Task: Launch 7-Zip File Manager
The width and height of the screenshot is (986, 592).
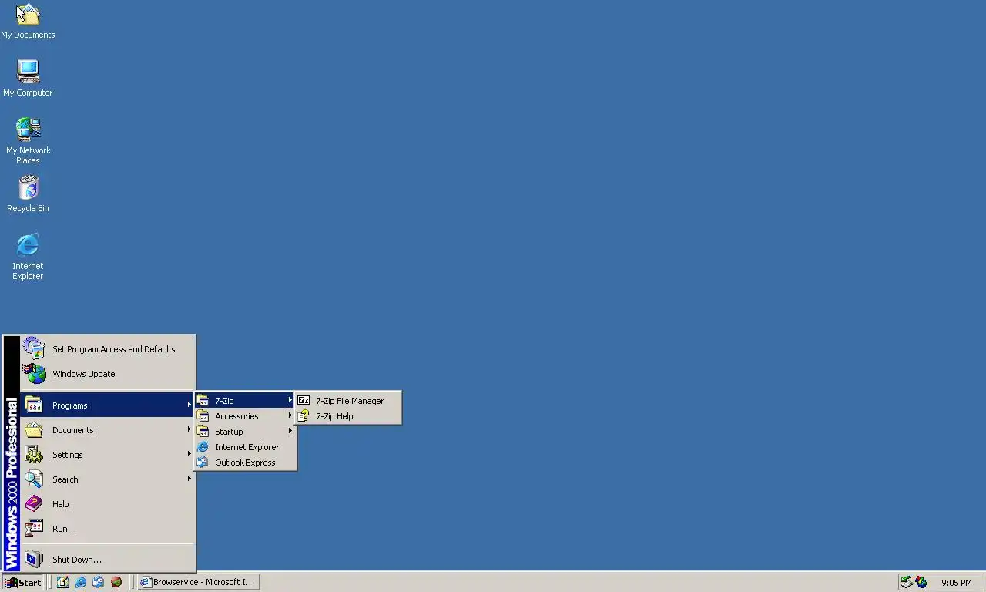Action: [x=348, y=401]
